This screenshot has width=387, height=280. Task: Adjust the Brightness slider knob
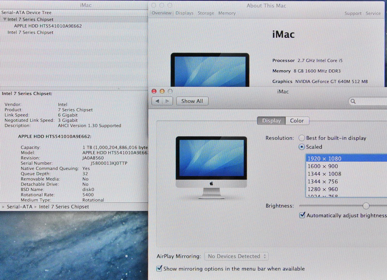click(x=366, y=206)
